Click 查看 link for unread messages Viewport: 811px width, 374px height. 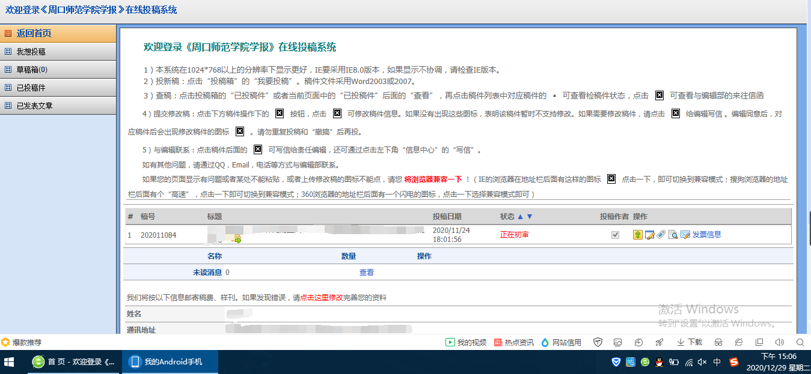(367, 273)
